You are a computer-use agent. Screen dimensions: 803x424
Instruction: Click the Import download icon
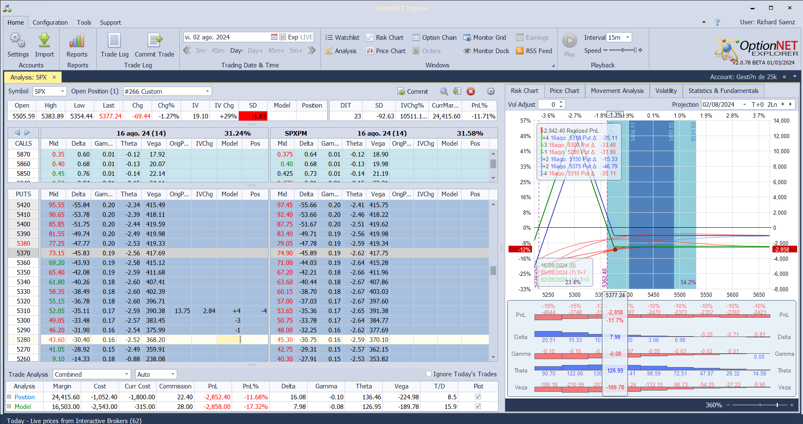click(x=44, y=41)
